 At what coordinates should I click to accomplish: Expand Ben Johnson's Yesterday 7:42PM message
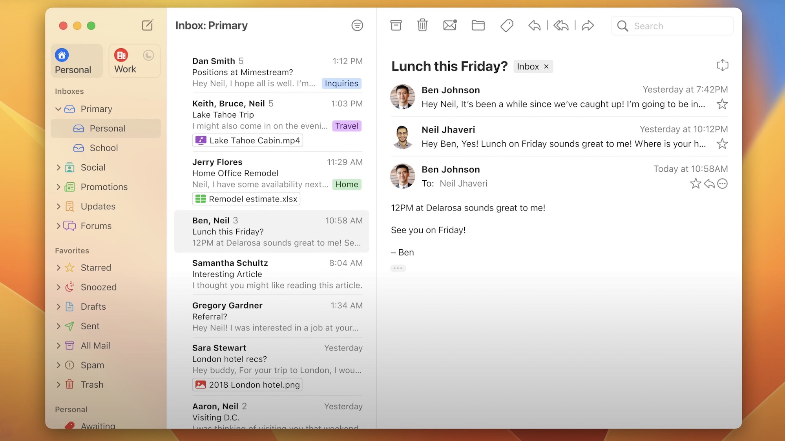pyautogui.click(x=559, y=97)
